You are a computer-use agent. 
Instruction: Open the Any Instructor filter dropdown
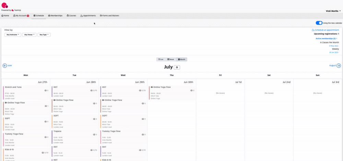click(13, 35)
